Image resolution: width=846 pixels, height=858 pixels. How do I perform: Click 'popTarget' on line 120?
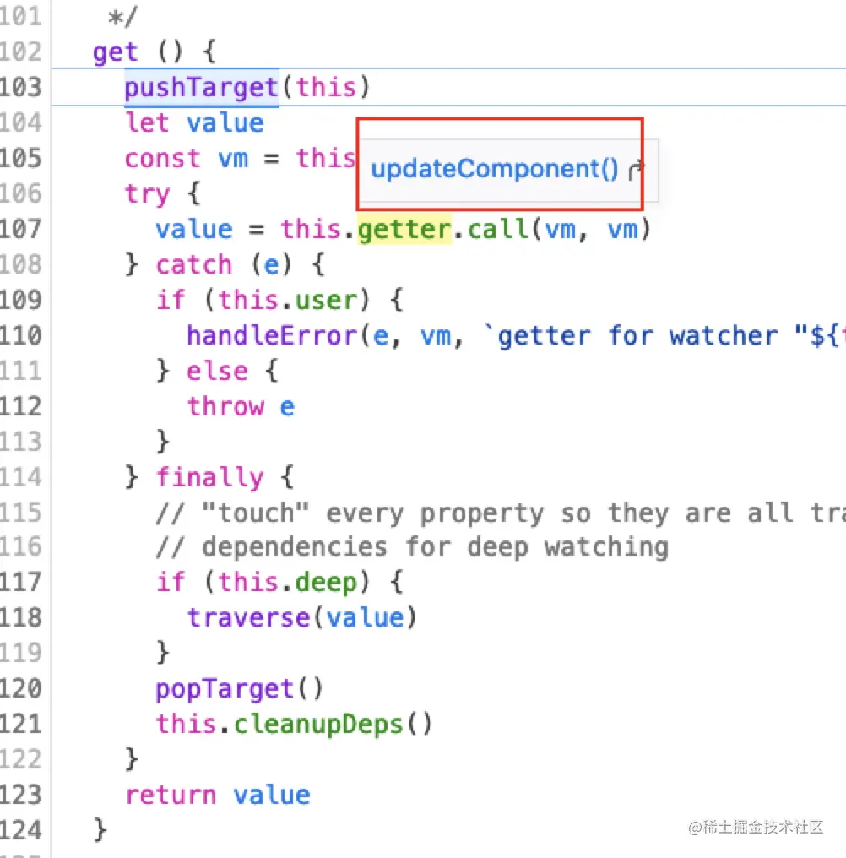(225, 689)
